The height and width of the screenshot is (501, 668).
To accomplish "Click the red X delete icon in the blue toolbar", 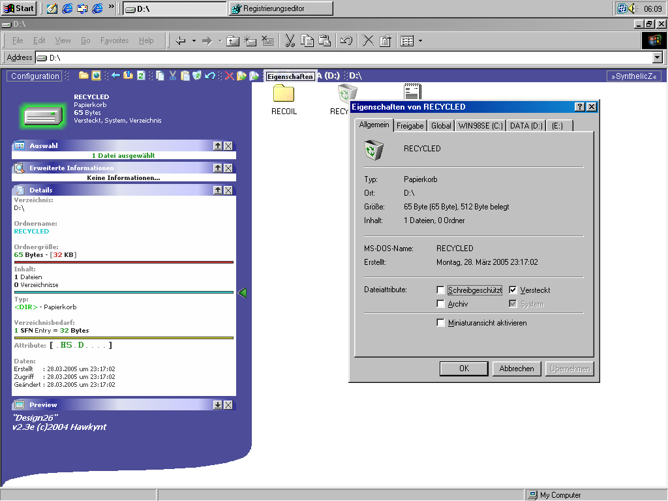I will [x=229, y=76].
